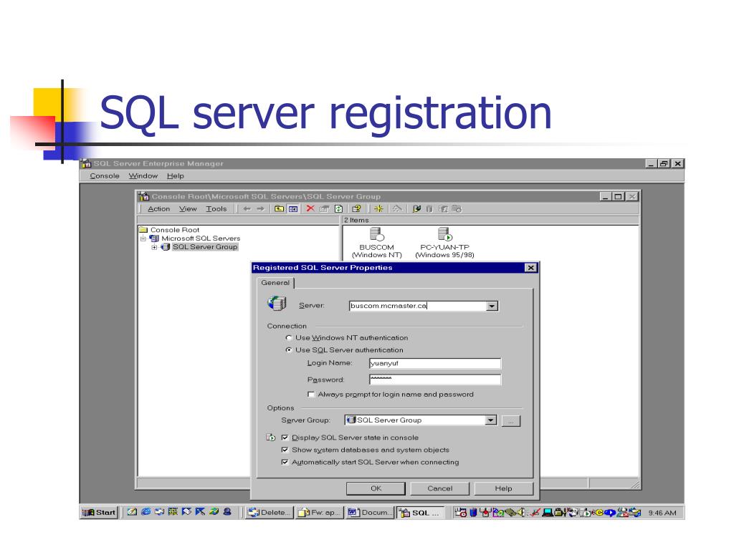Click the ellipsis button beside Server Group
Viewport: 734px width, 550px height.
(x=510, y=421)
